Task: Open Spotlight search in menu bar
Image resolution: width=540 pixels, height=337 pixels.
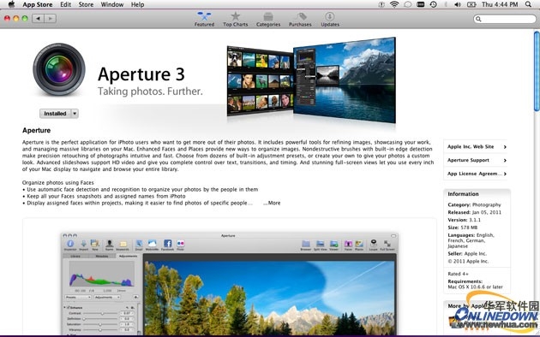Action: [x=528, y=4]
